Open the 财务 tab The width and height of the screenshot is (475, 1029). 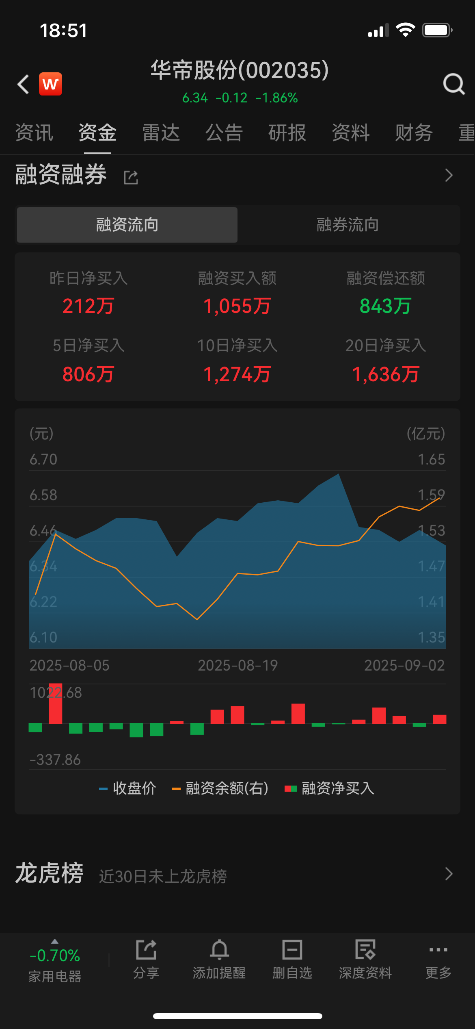pyautogui.click(x=414, y=133)
